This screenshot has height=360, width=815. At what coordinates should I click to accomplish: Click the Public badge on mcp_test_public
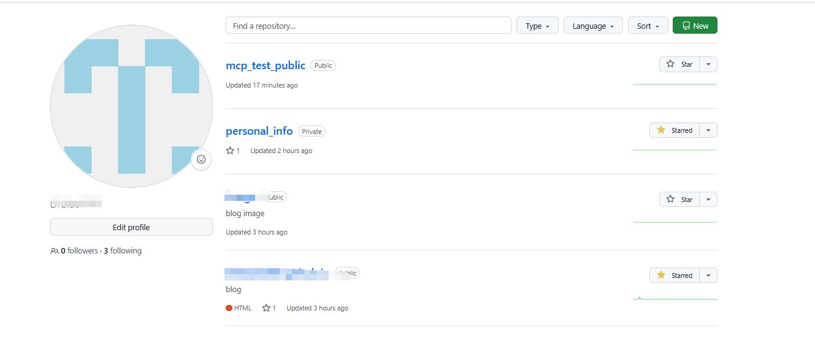pyautogui.click(x=323, y=66)
